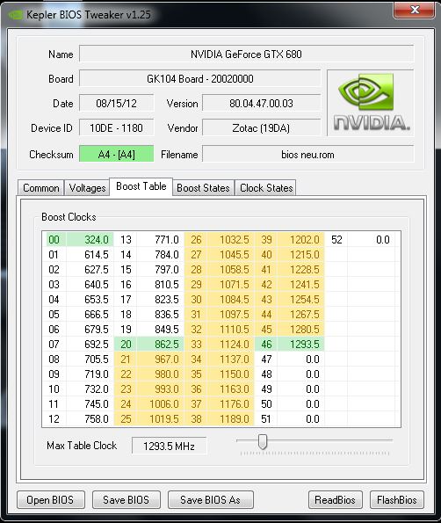
Task: Click Save BIOS button
Action: (x=126, y=499)
